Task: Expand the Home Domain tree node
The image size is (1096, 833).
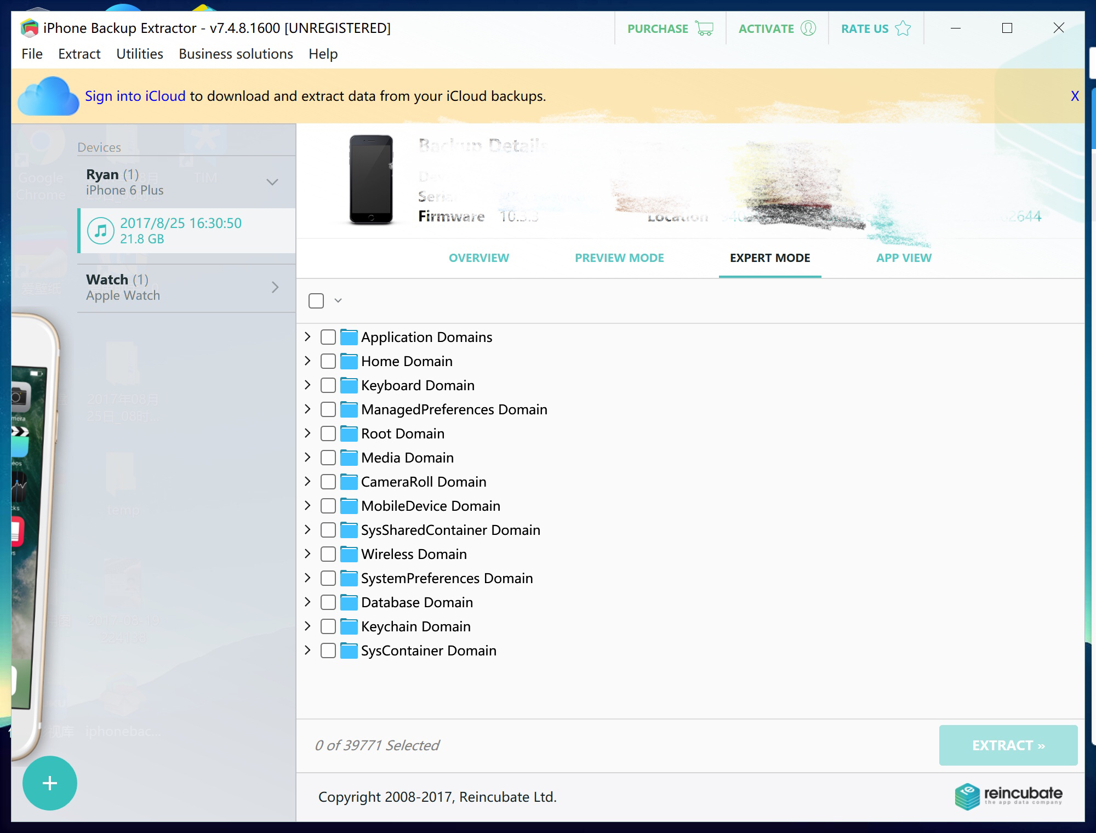Action: tap(308, 361)
